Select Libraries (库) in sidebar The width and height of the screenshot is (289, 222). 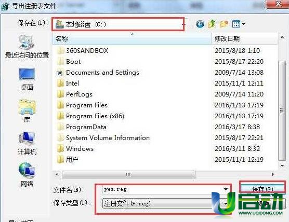click(x=27, y=111)
